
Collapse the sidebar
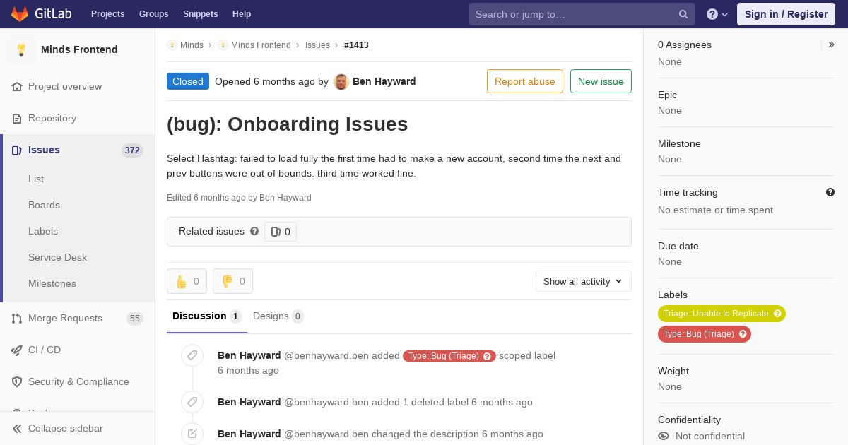point(78,428)
